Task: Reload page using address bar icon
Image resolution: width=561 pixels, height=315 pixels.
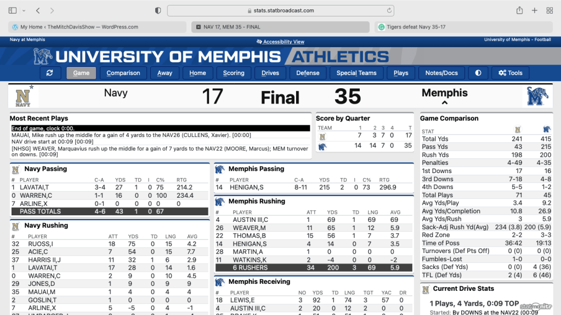Action: tap(389, 10)
